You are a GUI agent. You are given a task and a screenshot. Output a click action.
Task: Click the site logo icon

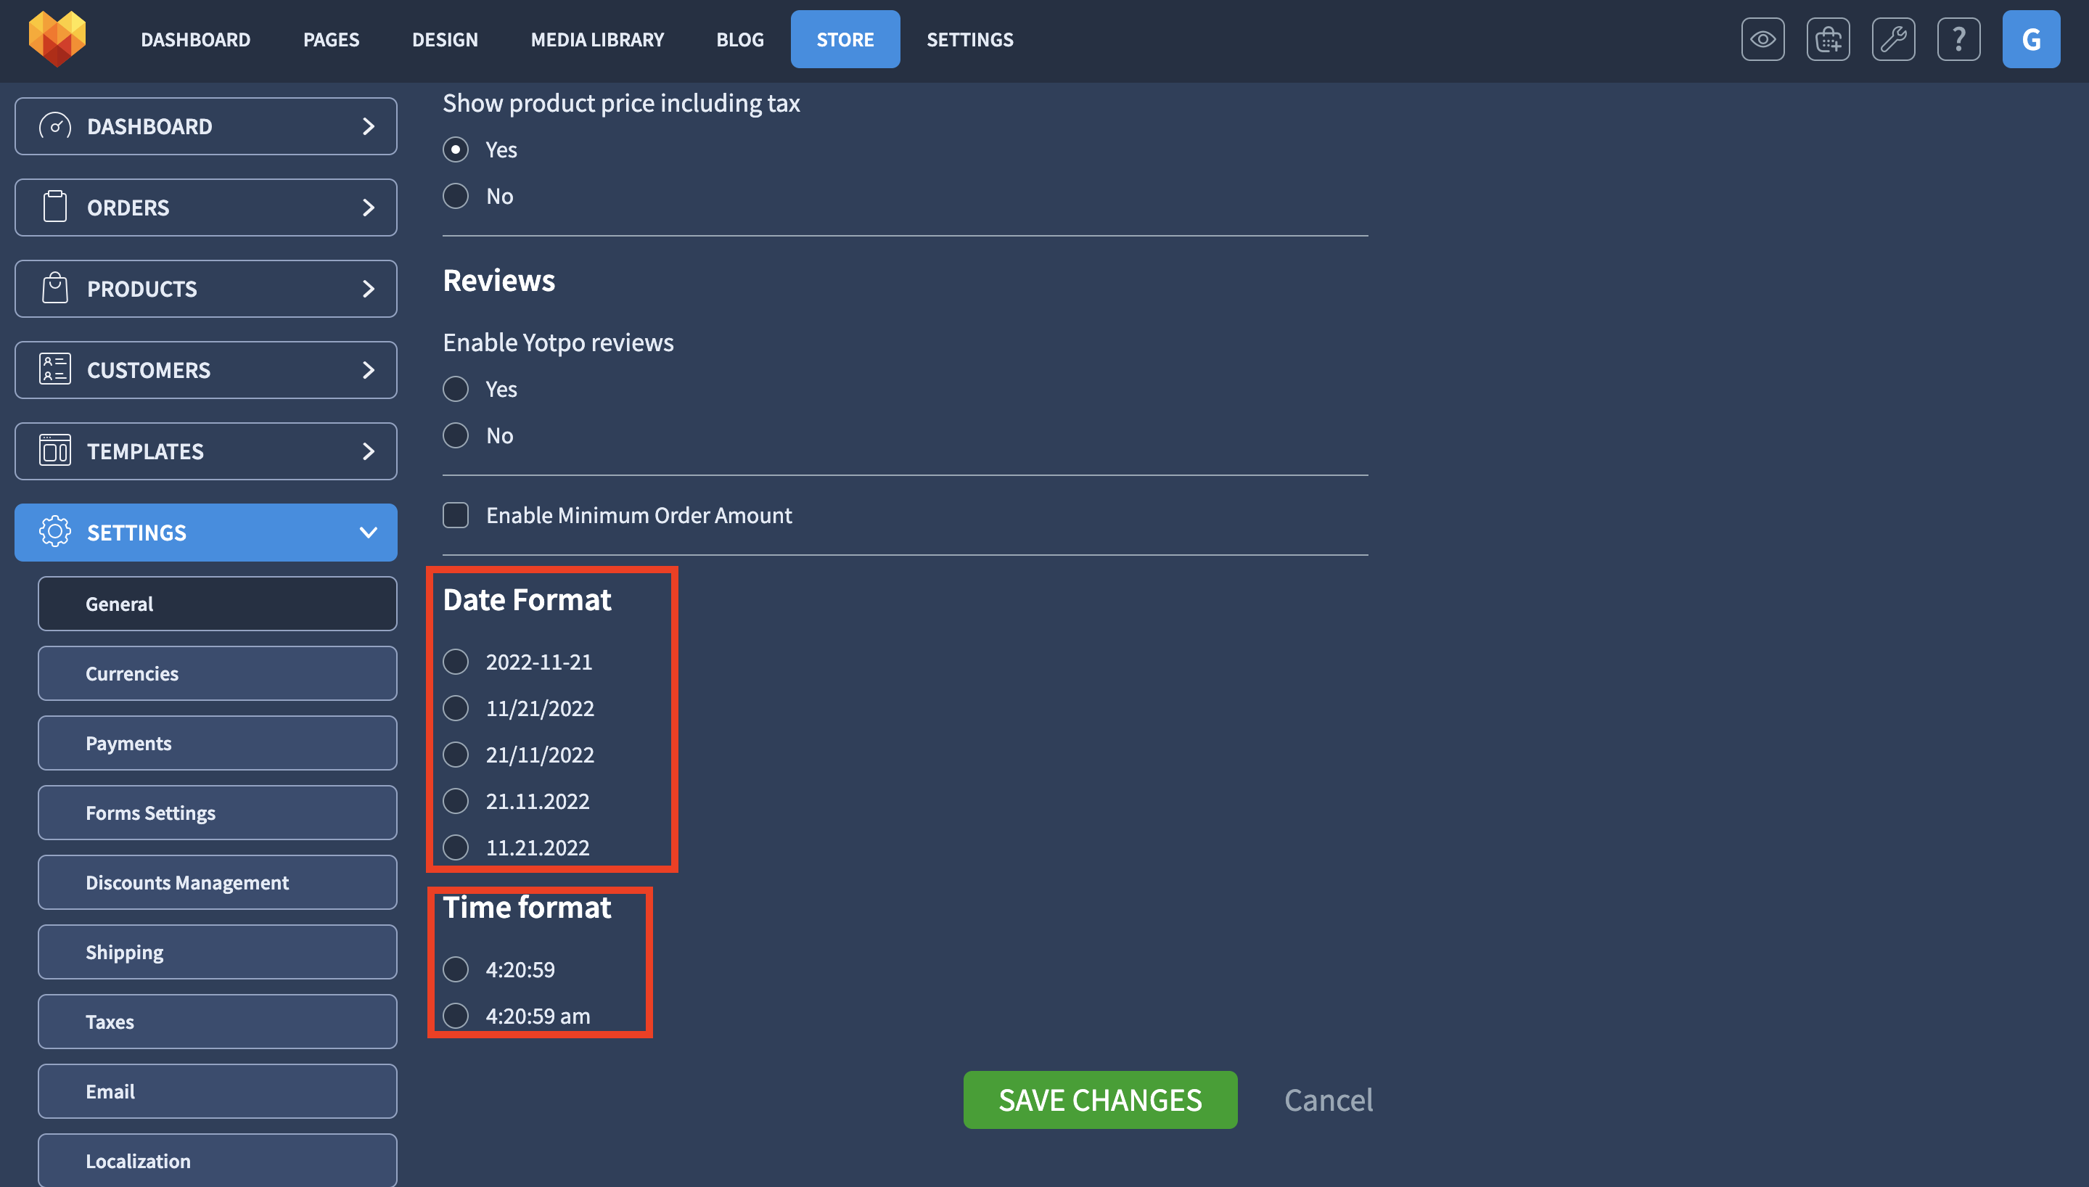click(57, 38)
